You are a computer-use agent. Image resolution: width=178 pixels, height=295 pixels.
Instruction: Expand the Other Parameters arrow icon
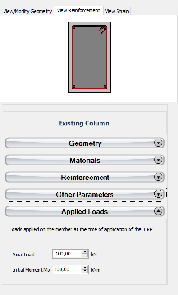[158, 194]
